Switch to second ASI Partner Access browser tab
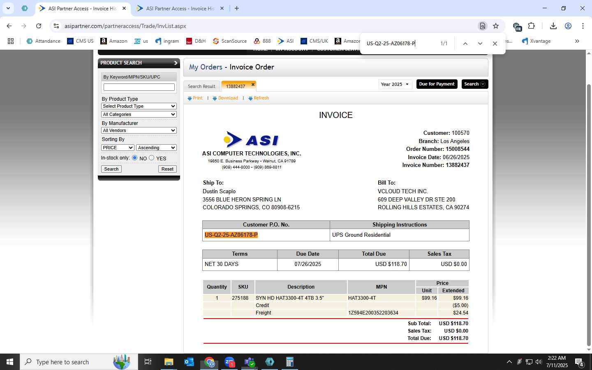Screen dimensions: 592x370 pos(181,8)
